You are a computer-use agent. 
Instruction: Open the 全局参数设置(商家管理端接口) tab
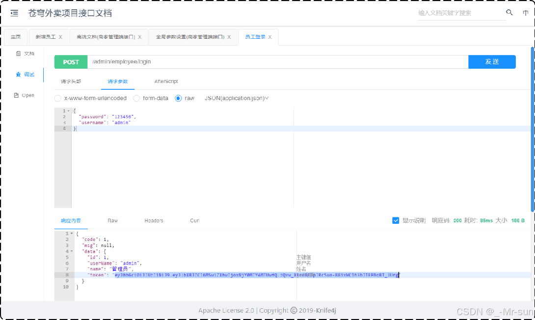190,37
